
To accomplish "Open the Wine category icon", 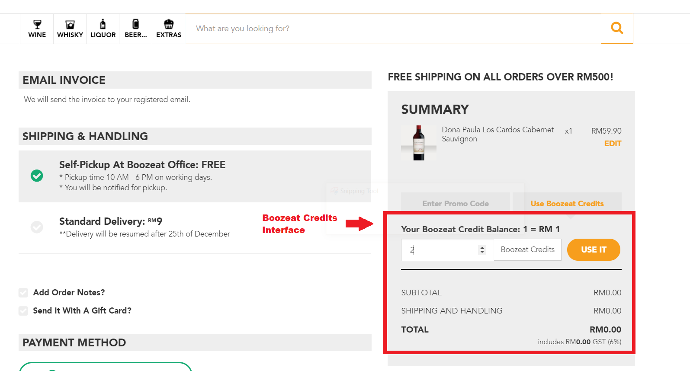I will tap(37, 25).
